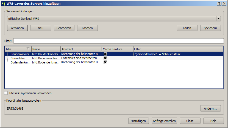Viewport: 228px width, 128px height.
Task: Click the QGIS icon in title bar
Action: 3,4
